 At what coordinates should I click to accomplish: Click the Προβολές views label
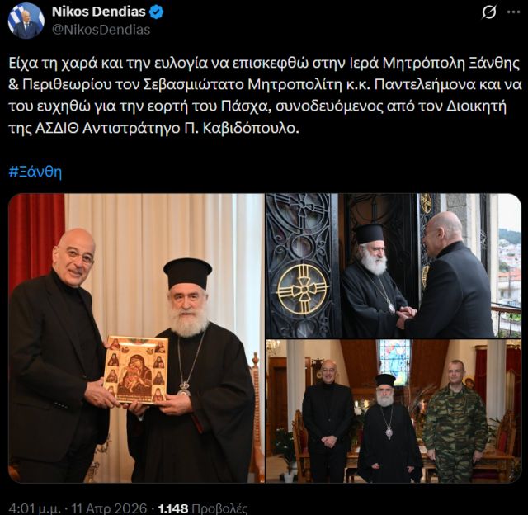click(x=219, y=508)
